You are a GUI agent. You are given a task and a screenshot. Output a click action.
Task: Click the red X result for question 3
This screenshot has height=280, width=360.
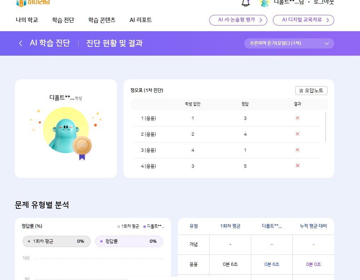(297, 150)
